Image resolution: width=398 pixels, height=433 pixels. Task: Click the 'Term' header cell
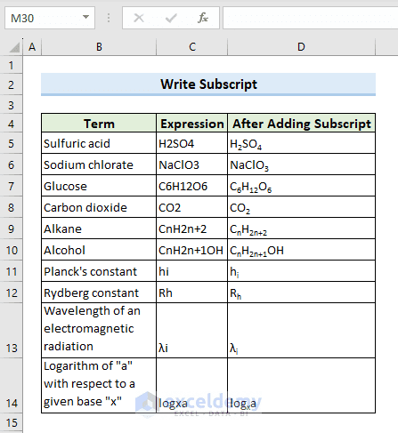[x=99, y=123]
